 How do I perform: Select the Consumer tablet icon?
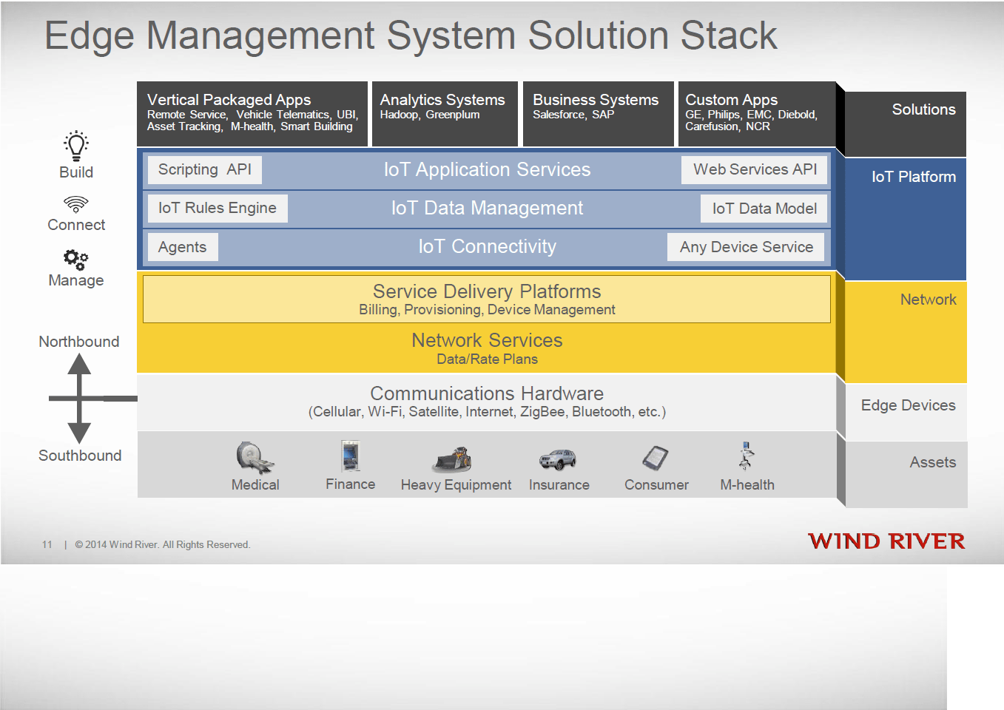pyautogui.click(x=656, y=459)
